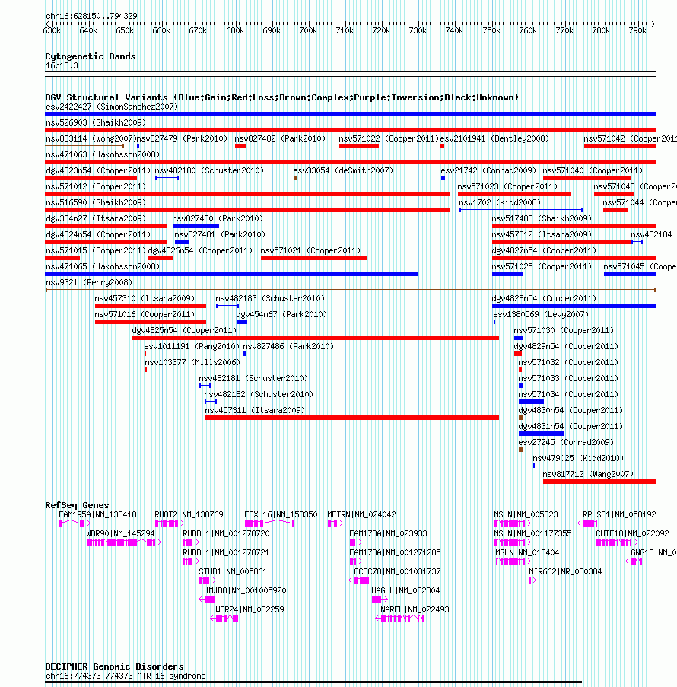Click nsv457310 (Itsara2009) label
The width and height of the screenshot is (677, 687).
pos(145,299)
